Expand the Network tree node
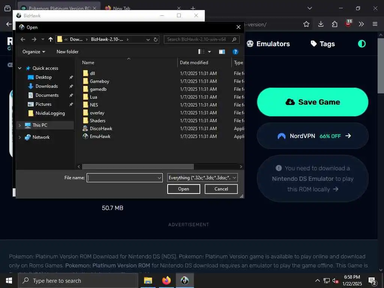The image size is (384, 288). pos(20,137)
